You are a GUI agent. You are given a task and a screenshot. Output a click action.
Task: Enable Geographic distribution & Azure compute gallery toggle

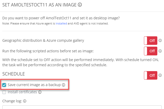click(151, 40)
